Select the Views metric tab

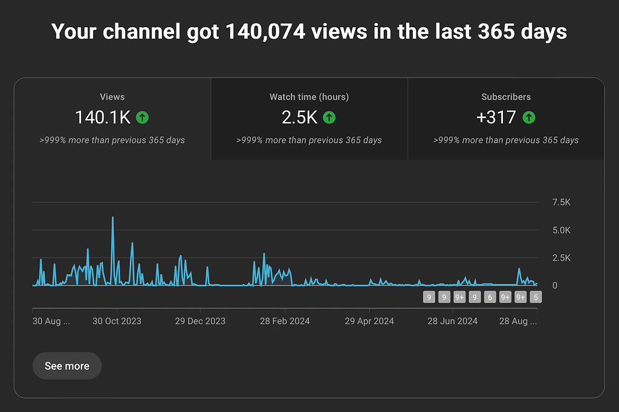coord(112,119)
